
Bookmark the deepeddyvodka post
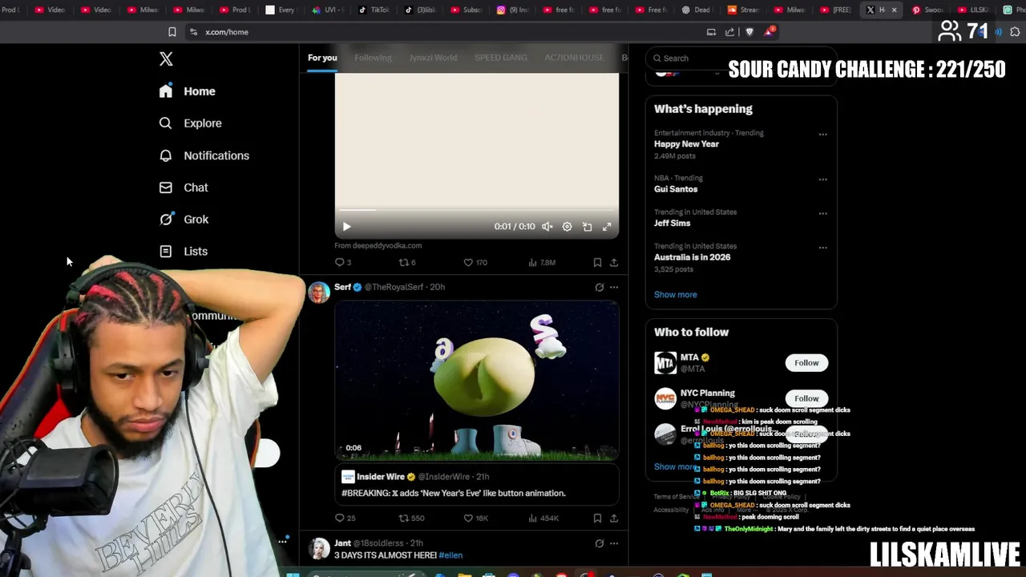point(597,262)
